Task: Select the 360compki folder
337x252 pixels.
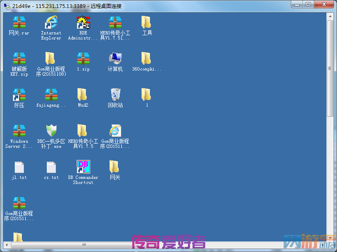Action: [147, 59]
